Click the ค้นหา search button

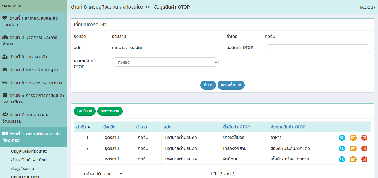tap(208, 85)
